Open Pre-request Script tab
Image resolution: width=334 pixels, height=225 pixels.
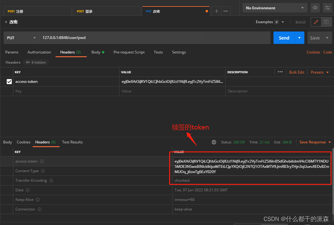point(129,52)
